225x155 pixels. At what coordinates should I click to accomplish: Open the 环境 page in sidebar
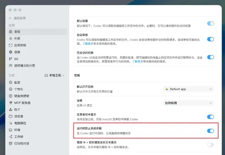tap(37, 130)
